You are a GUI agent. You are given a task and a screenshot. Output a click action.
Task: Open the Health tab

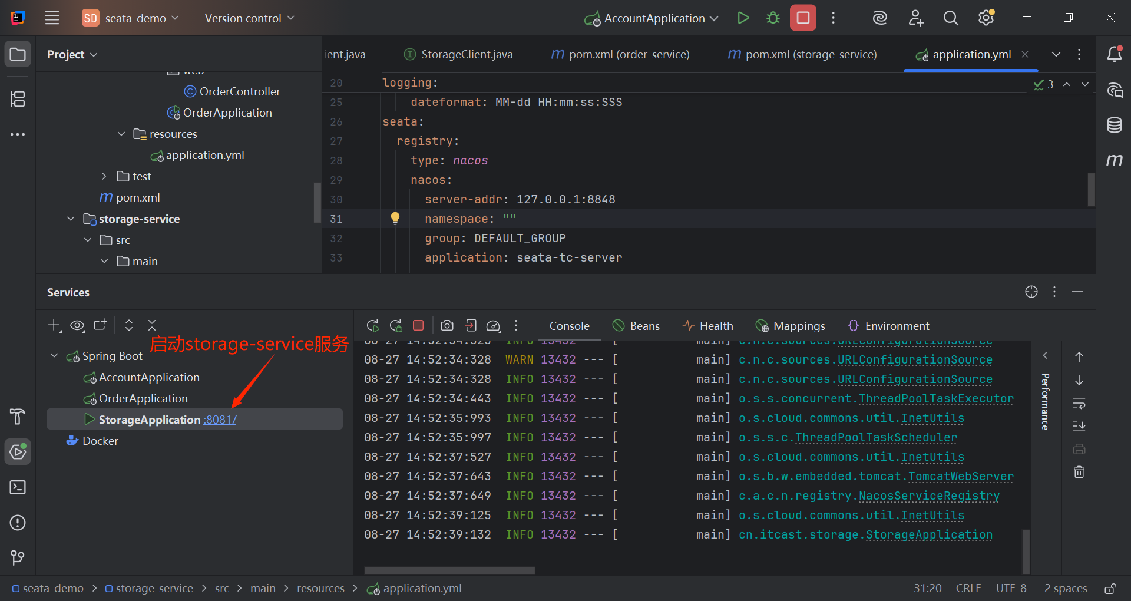tap(708, 326)
